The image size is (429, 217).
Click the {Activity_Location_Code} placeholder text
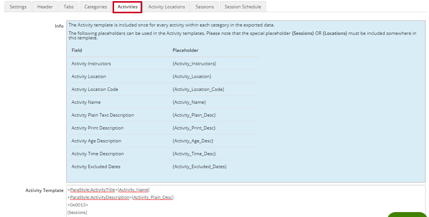(x=198, y=89)
